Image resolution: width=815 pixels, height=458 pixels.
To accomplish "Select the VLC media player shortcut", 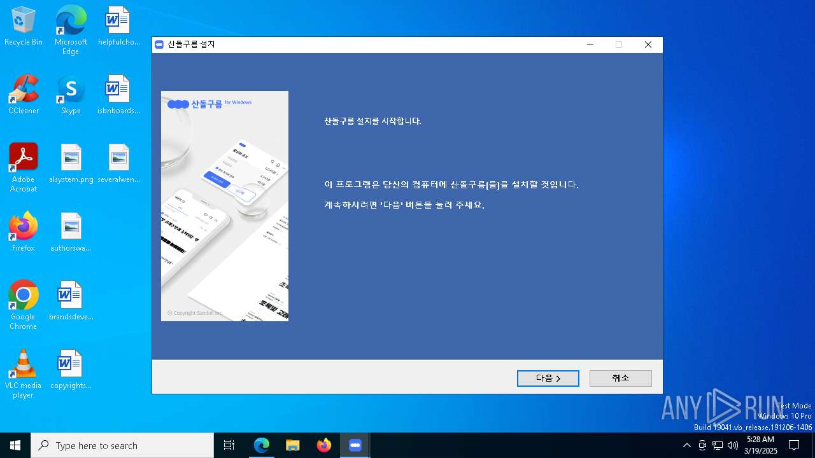I will click(24, 374).
